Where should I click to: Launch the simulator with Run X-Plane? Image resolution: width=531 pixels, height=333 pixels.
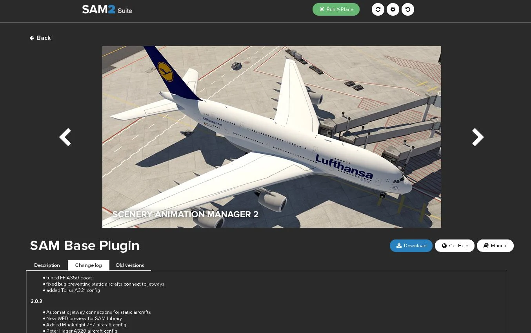pos(336,9)
